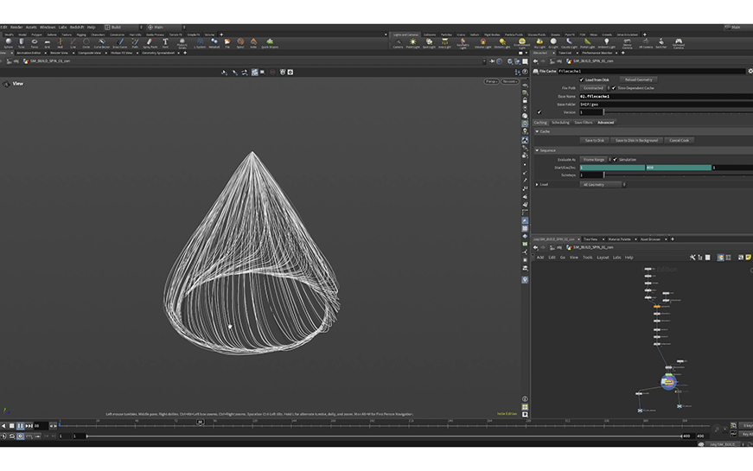Choose the Font shelf tool
The width and height of the screenshot is (753, 471).
pyautogui.click(x=164, y=42)
